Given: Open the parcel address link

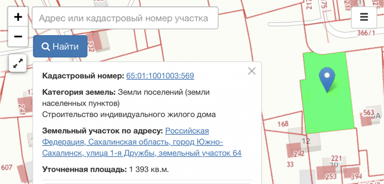Looking at the screenshot, I should click(142, 142).
